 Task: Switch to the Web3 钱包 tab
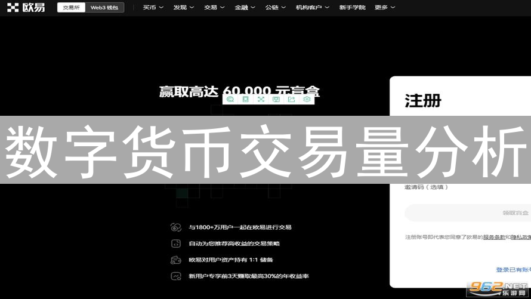click(x=104, y=7)
